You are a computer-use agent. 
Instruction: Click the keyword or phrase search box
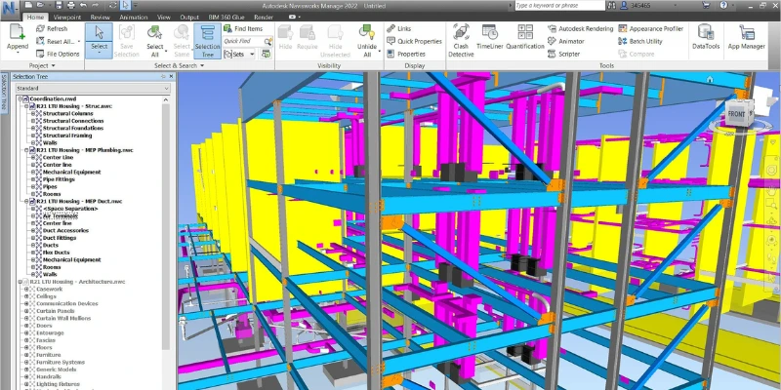tap(559, 6)
